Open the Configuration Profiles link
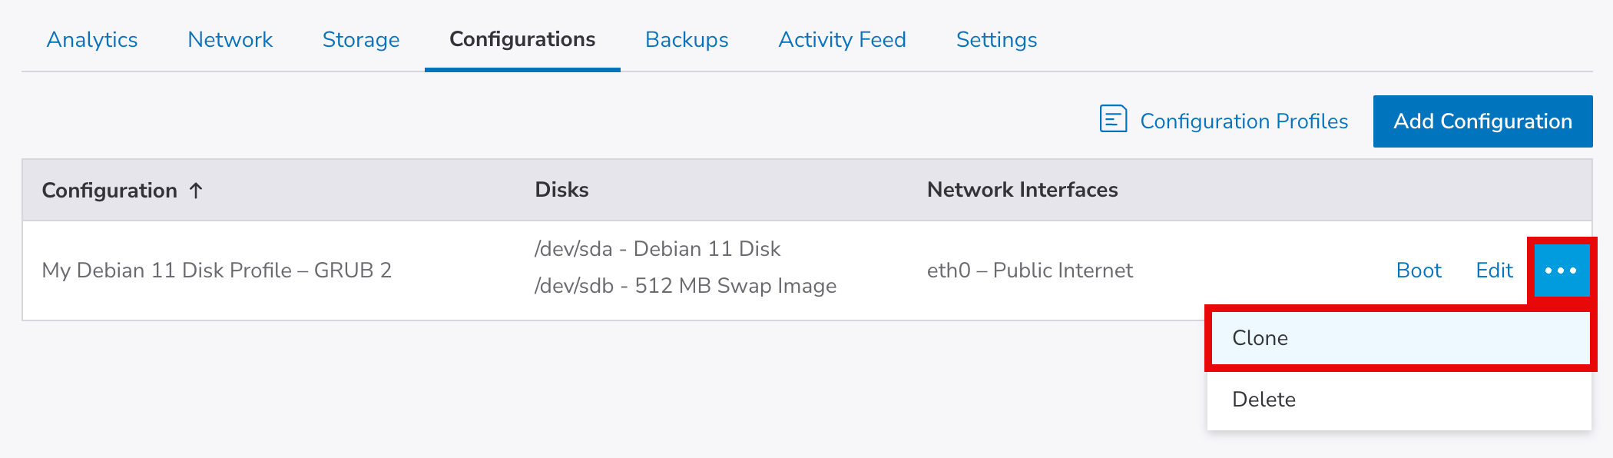1613x458 pixels. [1244, 121]
